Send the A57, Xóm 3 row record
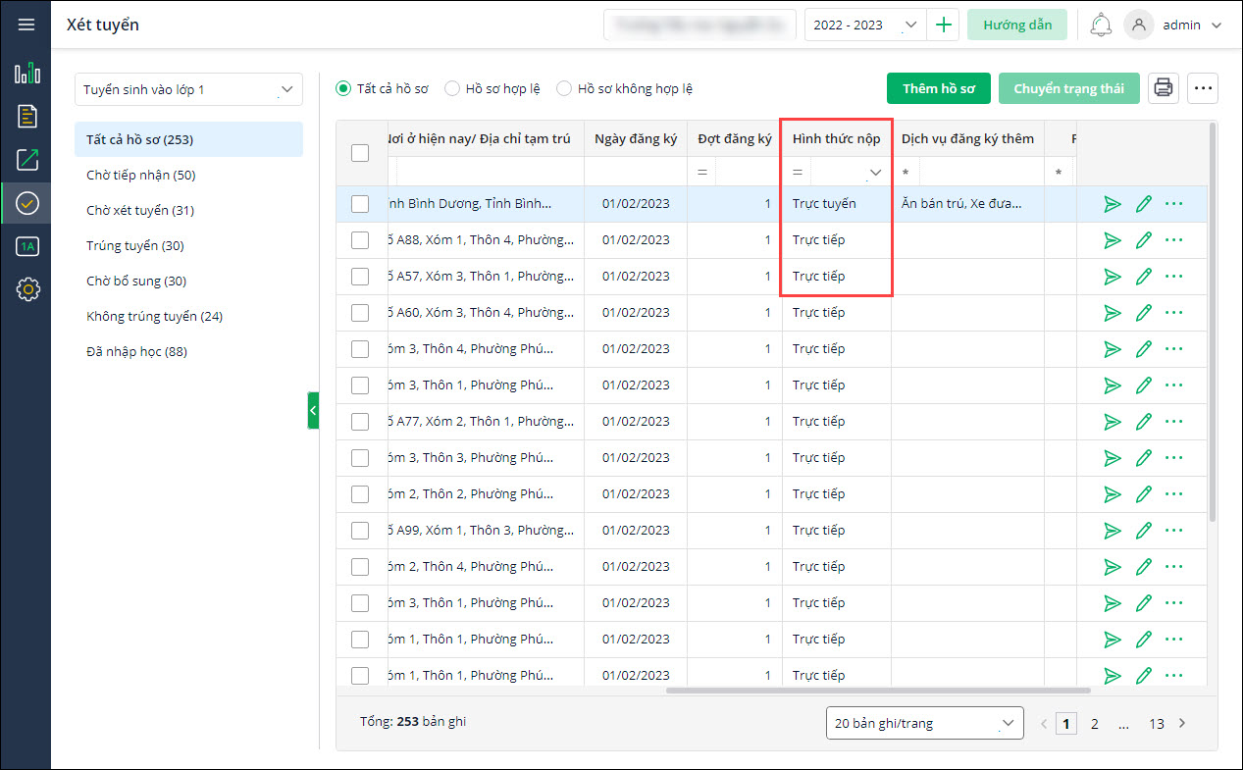Screen dimensions: 1243x770 (1112, 277)
